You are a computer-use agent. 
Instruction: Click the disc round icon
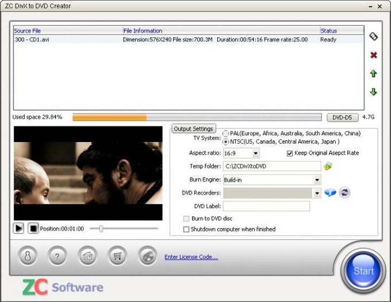(x=147, y=255)
